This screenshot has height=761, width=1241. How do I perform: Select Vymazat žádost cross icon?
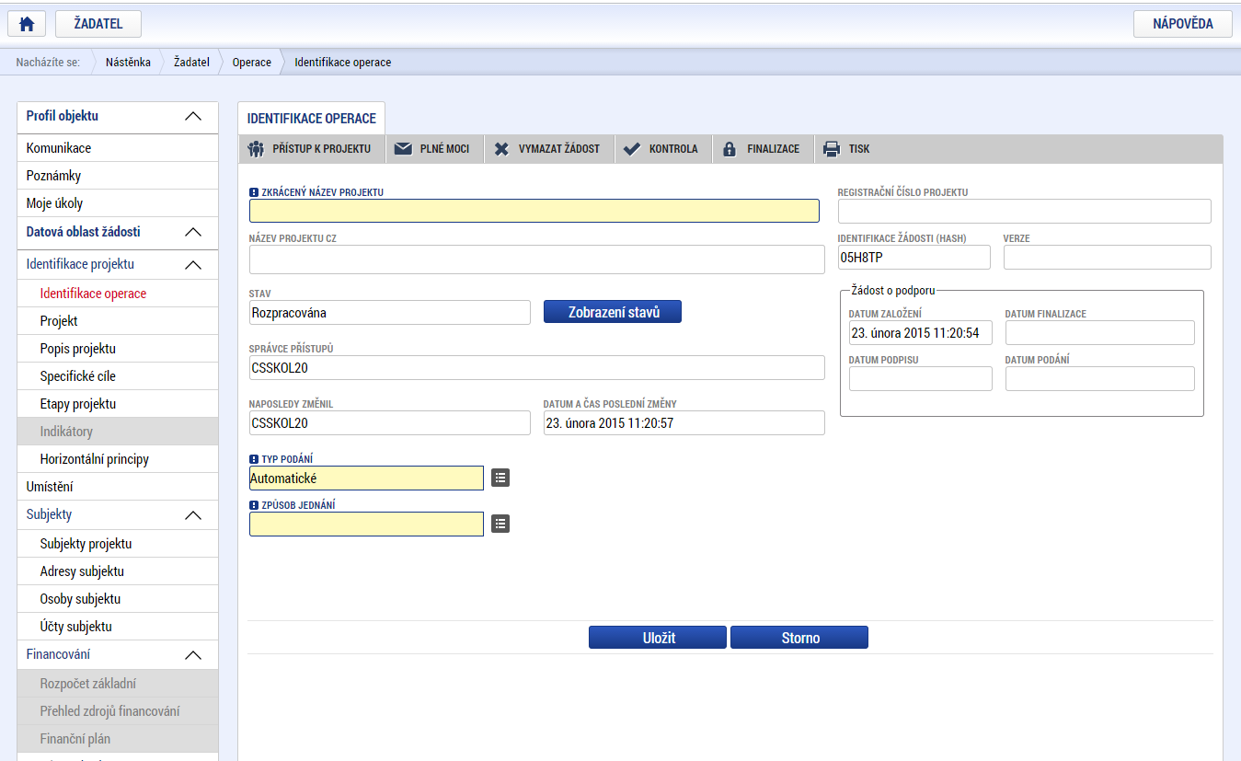501,149
